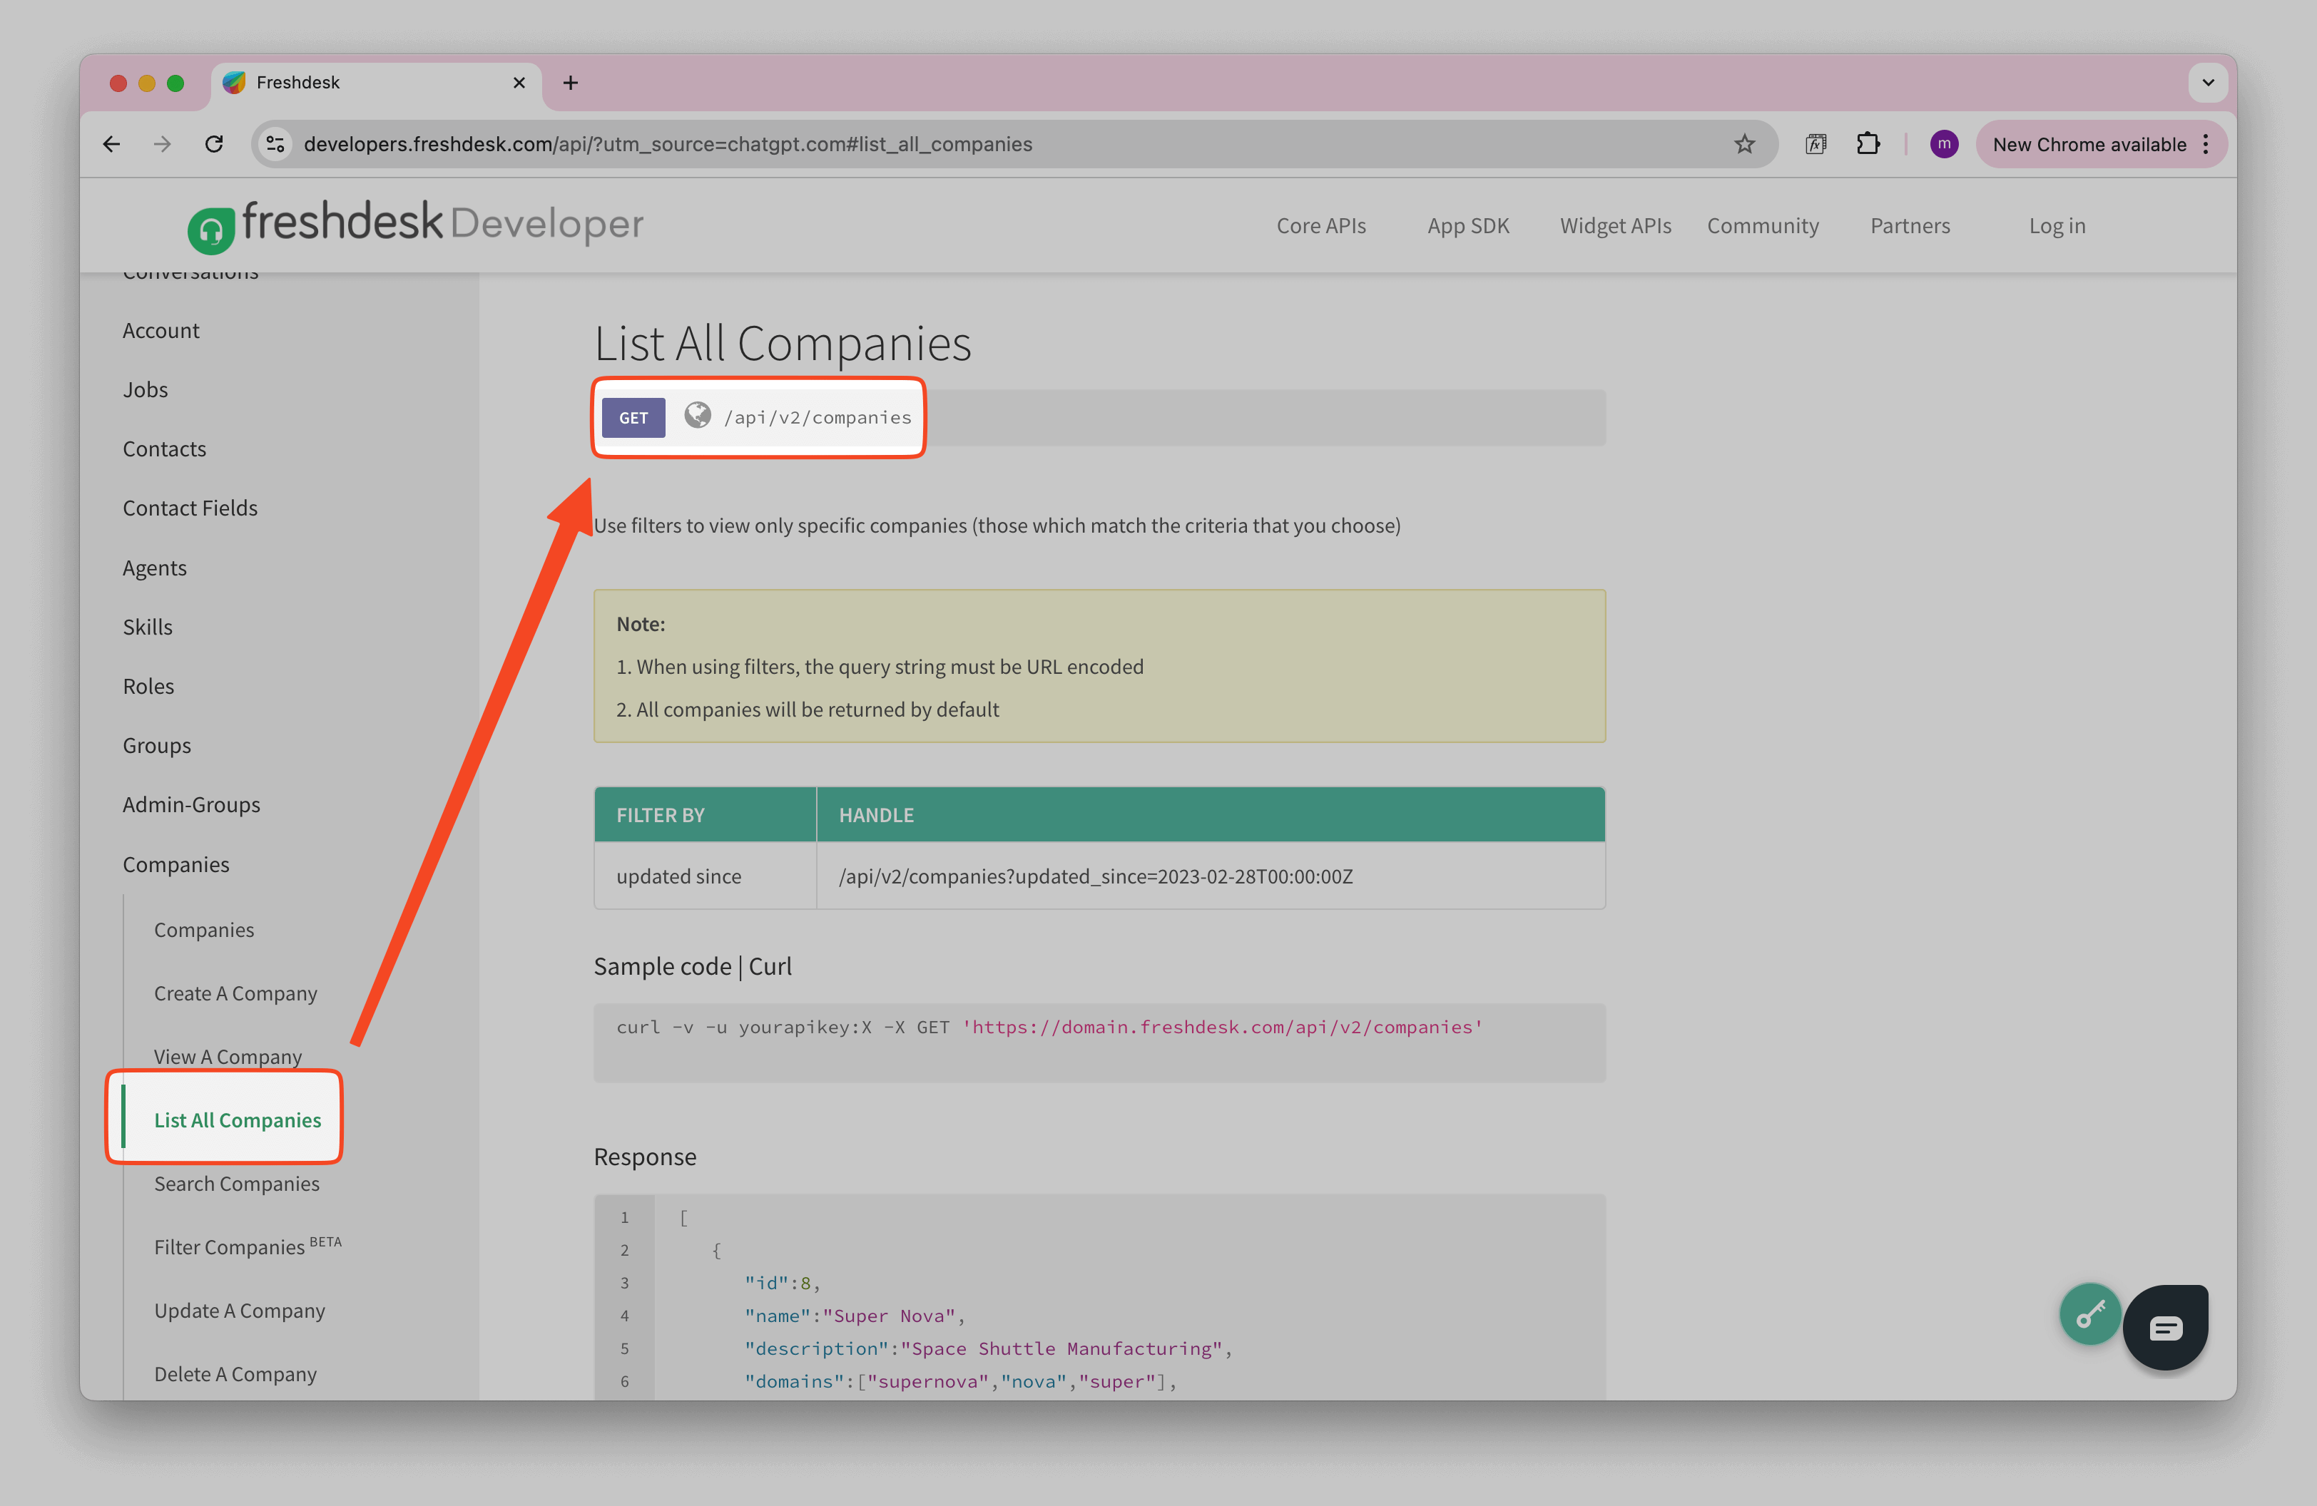Open site information icon in address bar
The height and width of the screenshot is (1506, 2317).
pyautogui.click(x=275, y=144)
